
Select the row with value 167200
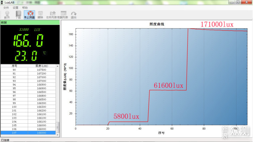click(x=28, y=73)
